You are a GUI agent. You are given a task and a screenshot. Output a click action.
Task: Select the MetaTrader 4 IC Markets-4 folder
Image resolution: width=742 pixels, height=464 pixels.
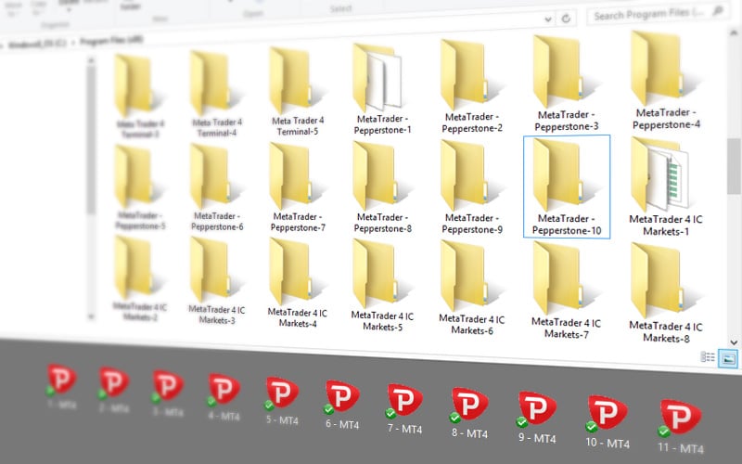pyautogui.click(x=298, y=283)
